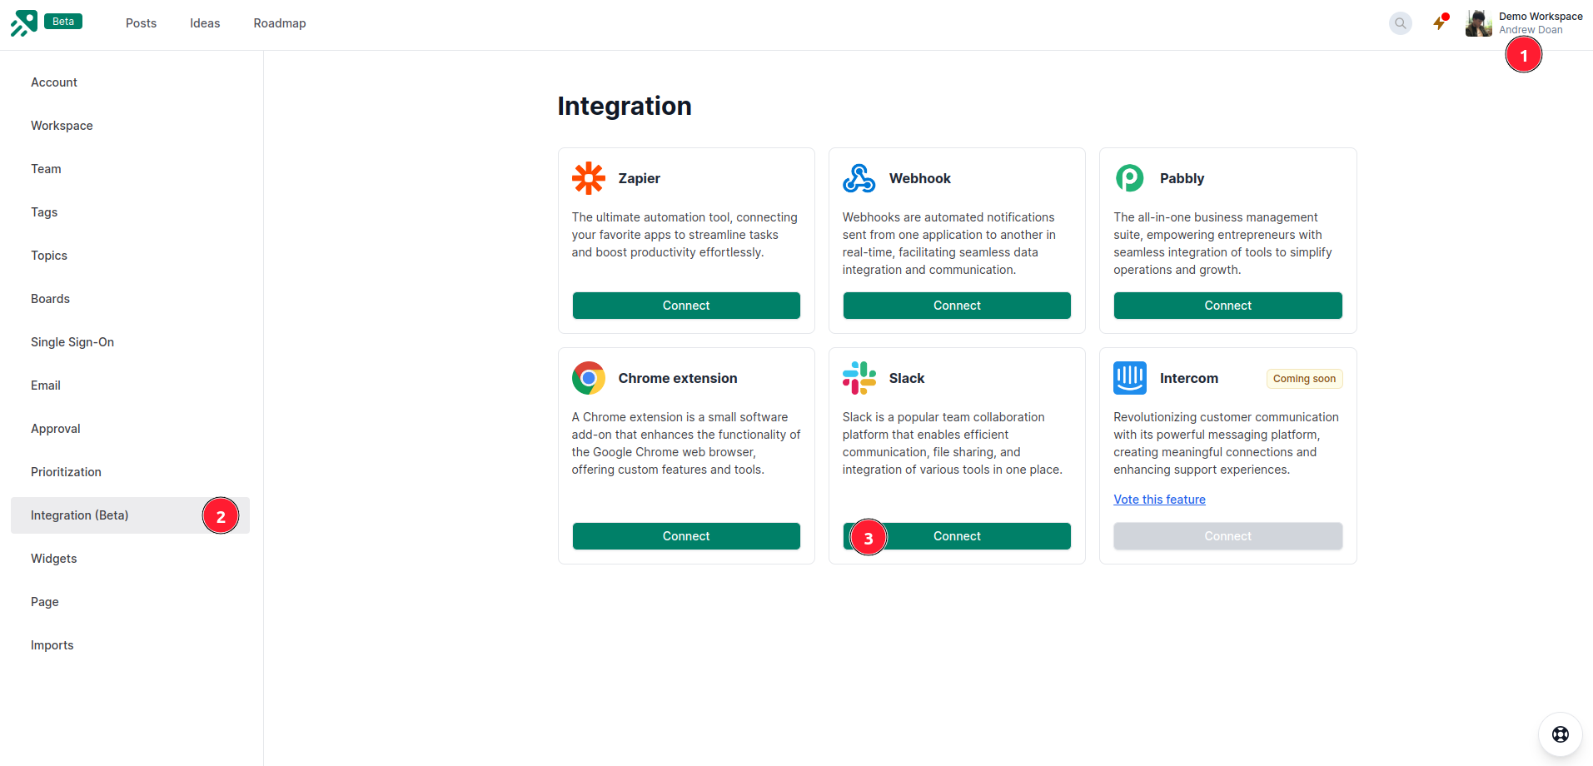Open the Demo Workspace account menu
Viewport: 1593px width, 766px height.
click(x=1541, y=17)
